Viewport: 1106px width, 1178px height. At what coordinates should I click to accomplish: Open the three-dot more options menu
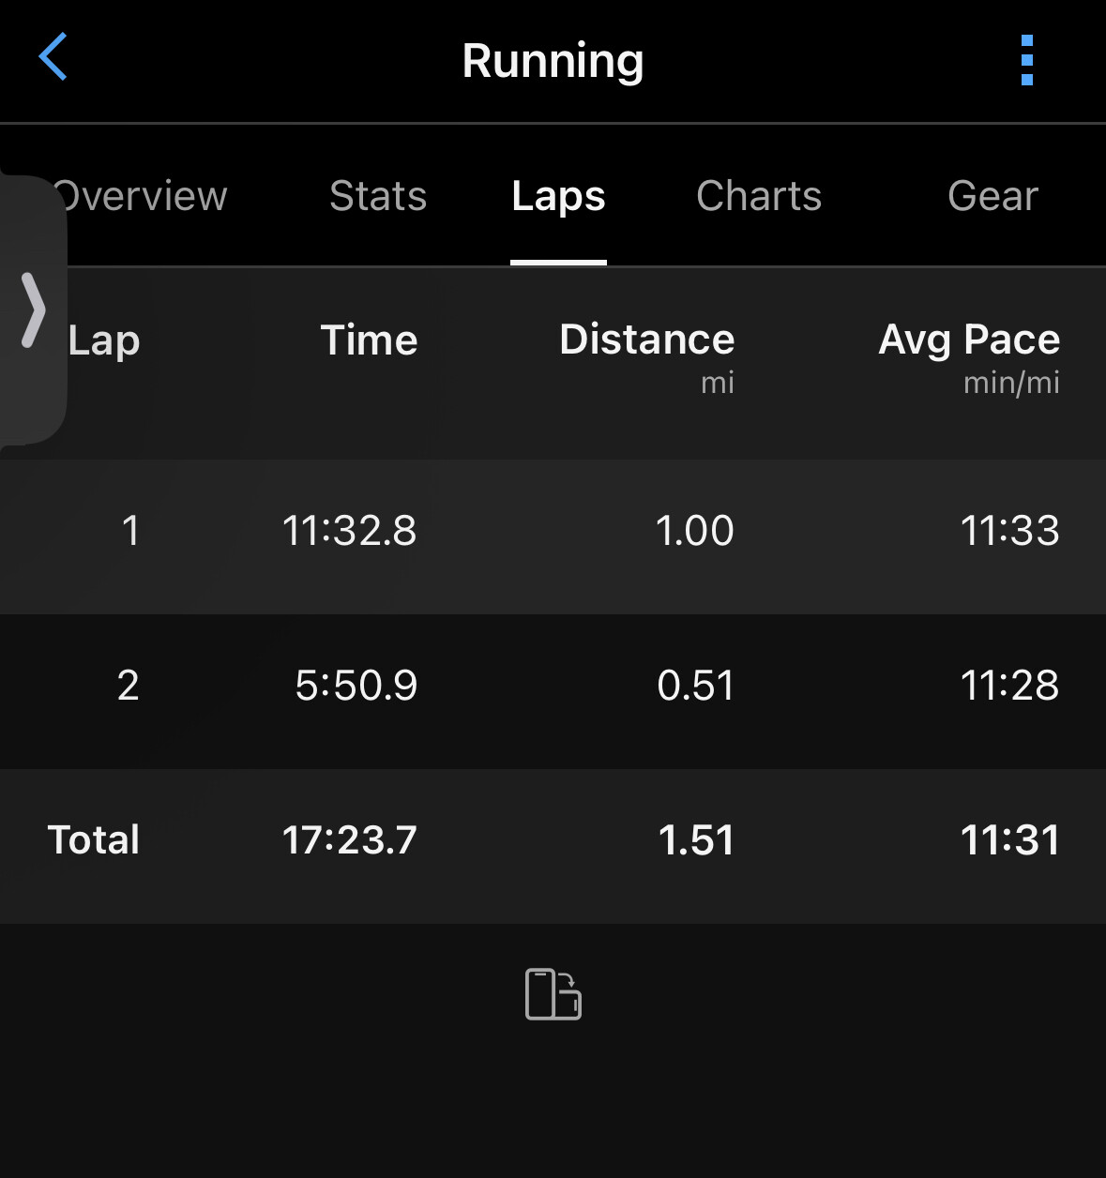[1026, 60]
